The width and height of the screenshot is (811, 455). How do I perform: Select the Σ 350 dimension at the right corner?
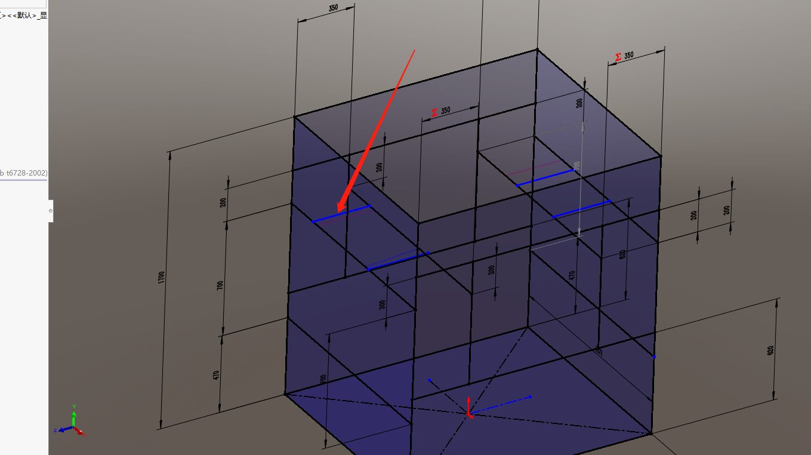[625, 56]
